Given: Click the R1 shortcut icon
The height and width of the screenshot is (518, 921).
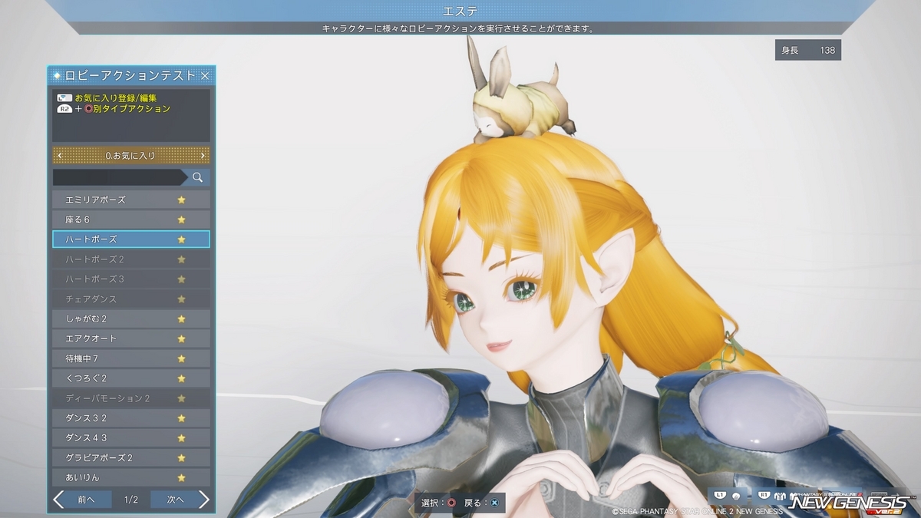Looking at the screenshot, I should coord(764,496).
